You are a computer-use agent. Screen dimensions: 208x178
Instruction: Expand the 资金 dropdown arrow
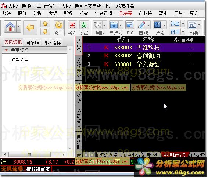[x=183, y=24]
